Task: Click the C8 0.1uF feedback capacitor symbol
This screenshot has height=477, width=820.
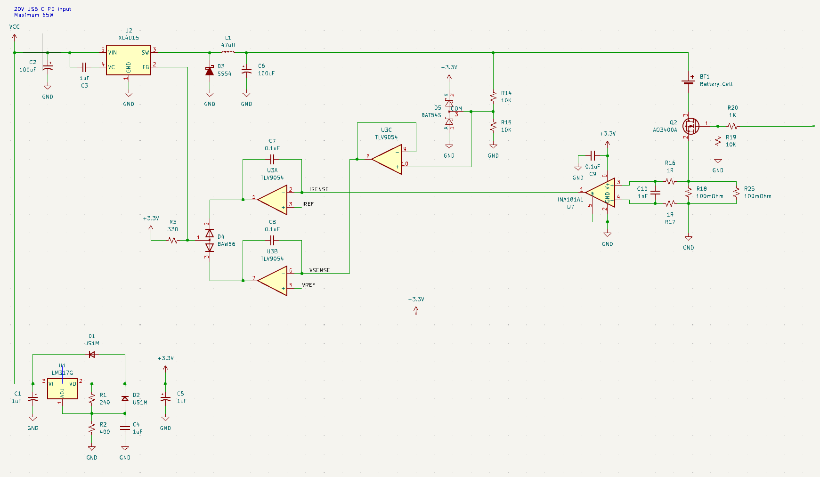Action: coord(272,240)
